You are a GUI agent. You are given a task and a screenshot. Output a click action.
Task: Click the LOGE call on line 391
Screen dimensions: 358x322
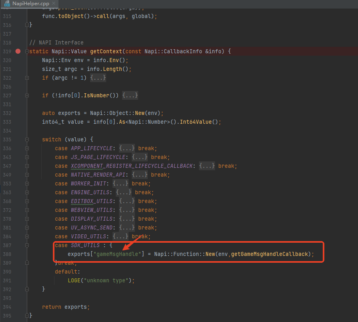click(74, 280)
